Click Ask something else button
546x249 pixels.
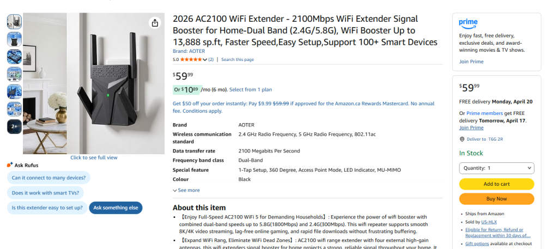116,208
